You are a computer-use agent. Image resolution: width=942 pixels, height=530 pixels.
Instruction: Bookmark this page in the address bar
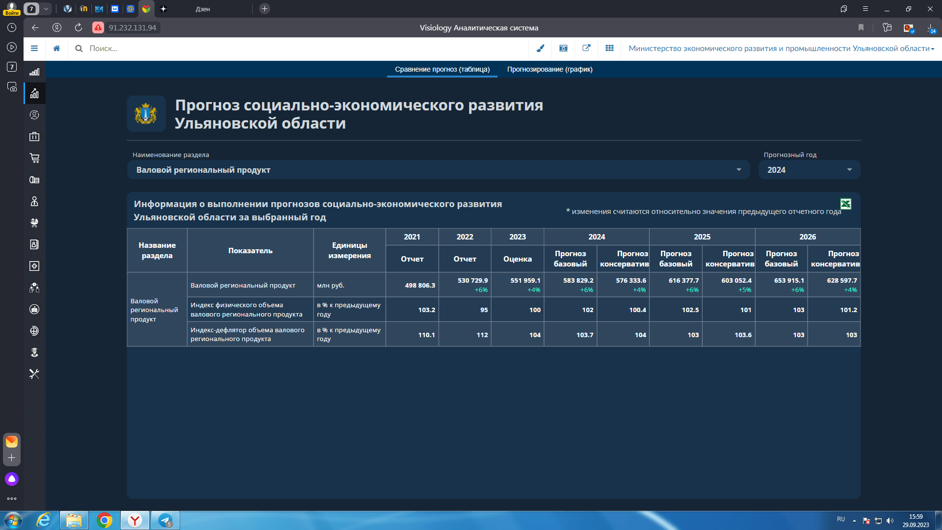click(861, 27)
